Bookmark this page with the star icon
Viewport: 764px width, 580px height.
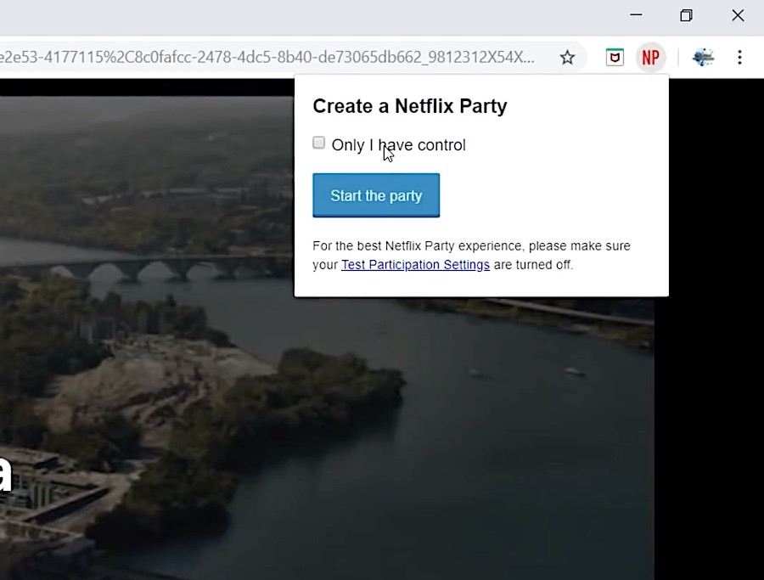[x=567, y=58]
